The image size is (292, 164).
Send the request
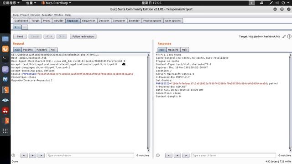coord(20,36)
